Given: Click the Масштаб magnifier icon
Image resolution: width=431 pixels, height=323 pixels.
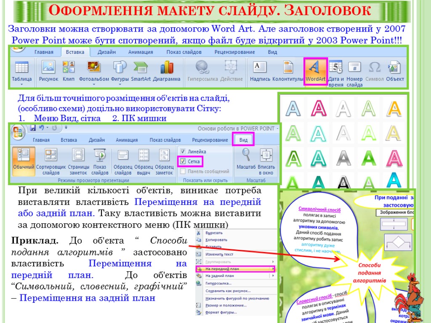Looking at the screenshot, I should (x=246, y=159).
